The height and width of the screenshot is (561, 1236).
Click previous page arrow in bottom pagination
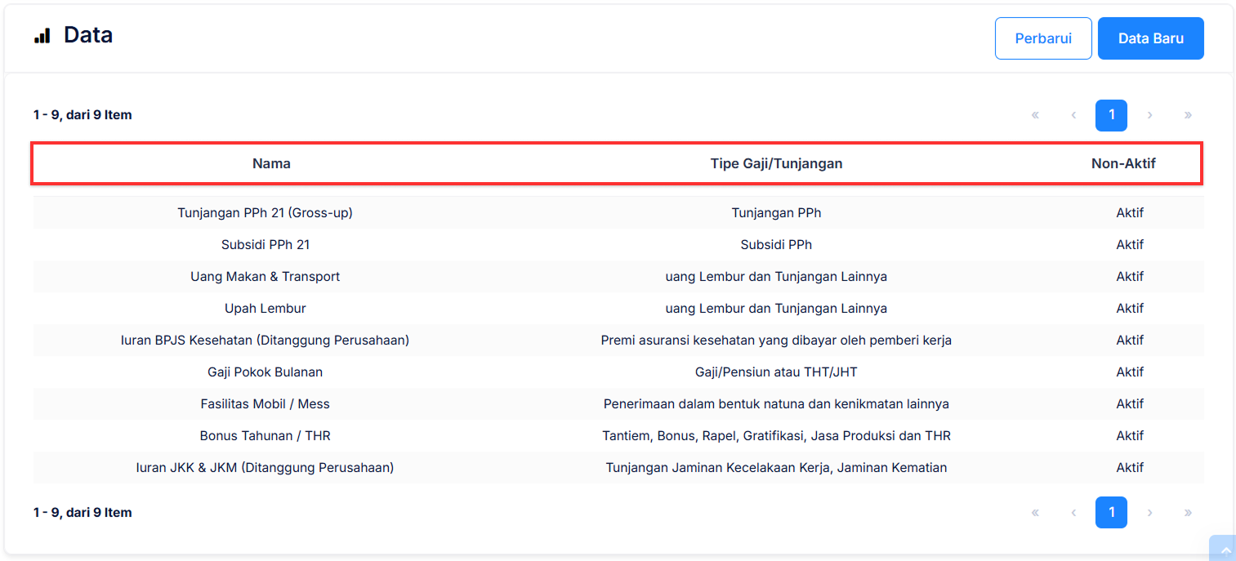tap(1073, 513)
